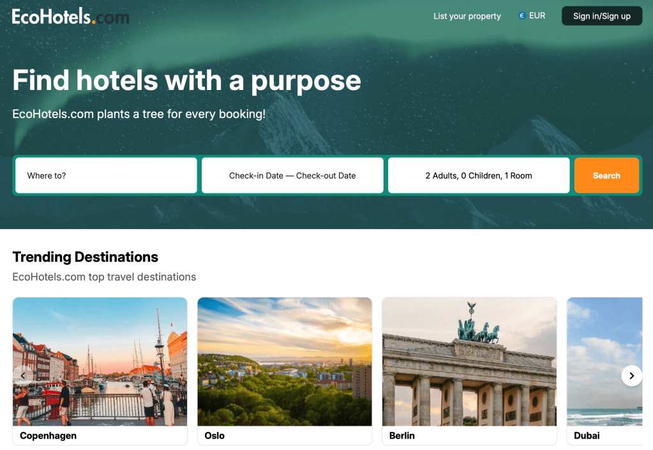
Task: Open the Berlin Brandenburg Gate photo
Action: [x=469, y=361]
